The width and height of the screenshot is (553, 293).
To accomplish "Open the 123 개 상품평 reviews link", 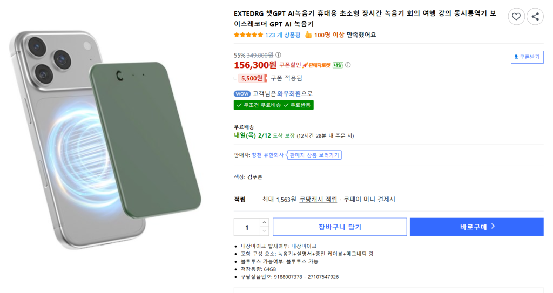I will click(282, 35).
